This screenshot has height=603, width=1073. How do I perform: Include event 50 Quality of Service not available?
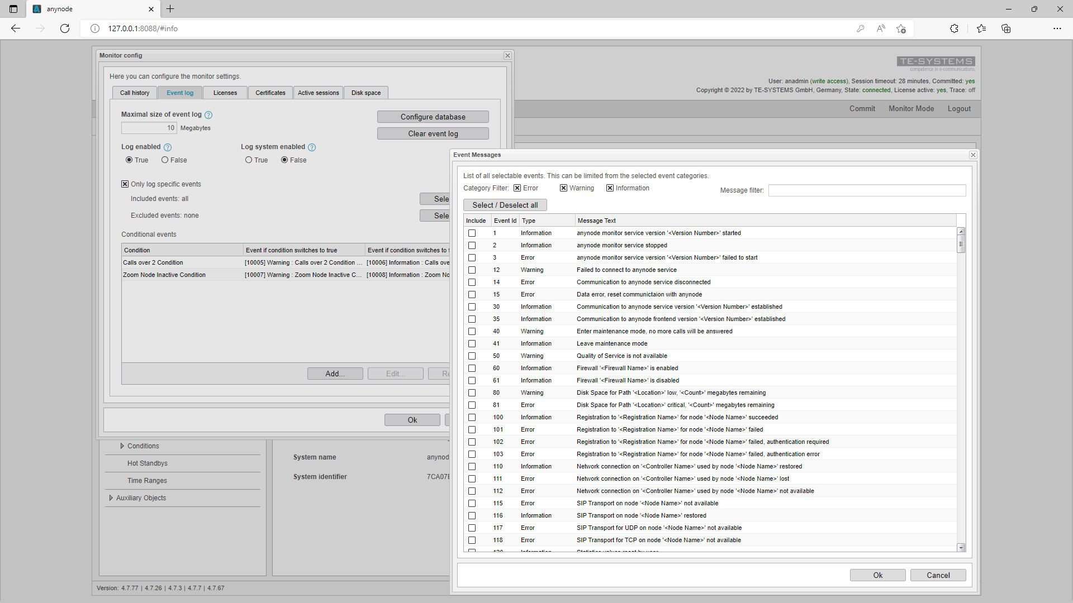[x=472, y=356]
